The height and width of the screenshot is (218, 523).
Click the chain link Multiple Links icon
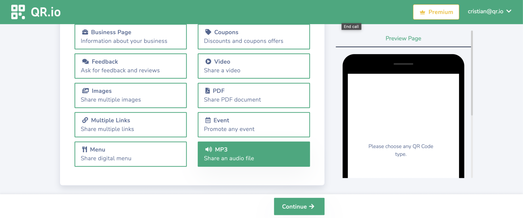(x=85, y=120)
